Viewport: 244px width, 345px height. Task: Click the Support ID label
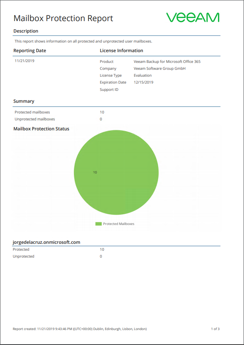109,90
